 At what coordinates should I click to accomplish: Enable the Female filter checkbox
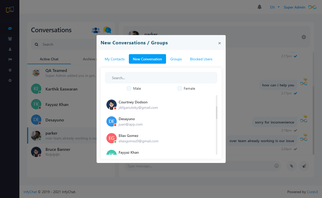pos(180,88)
